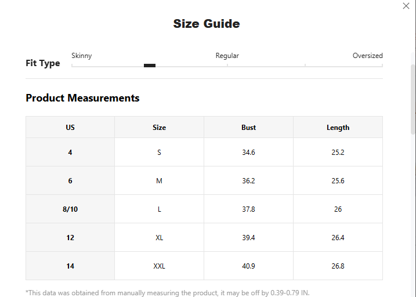Select the Bust column header

pos(248,128)
